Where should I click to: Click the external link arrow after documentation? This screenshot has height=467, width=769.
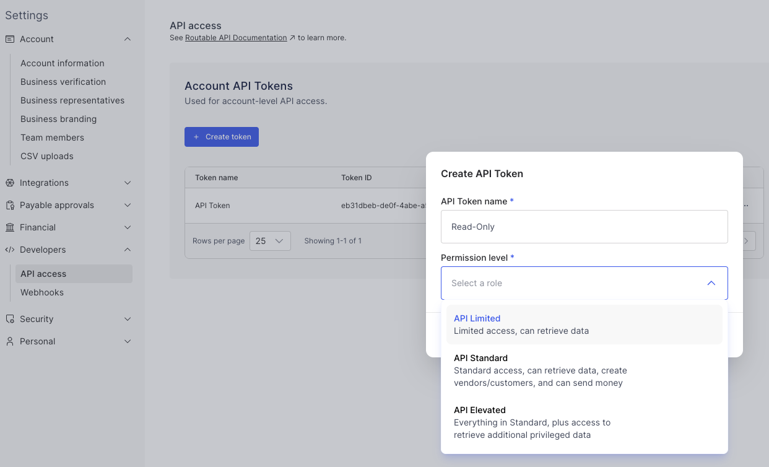click(x=292, y=38)
